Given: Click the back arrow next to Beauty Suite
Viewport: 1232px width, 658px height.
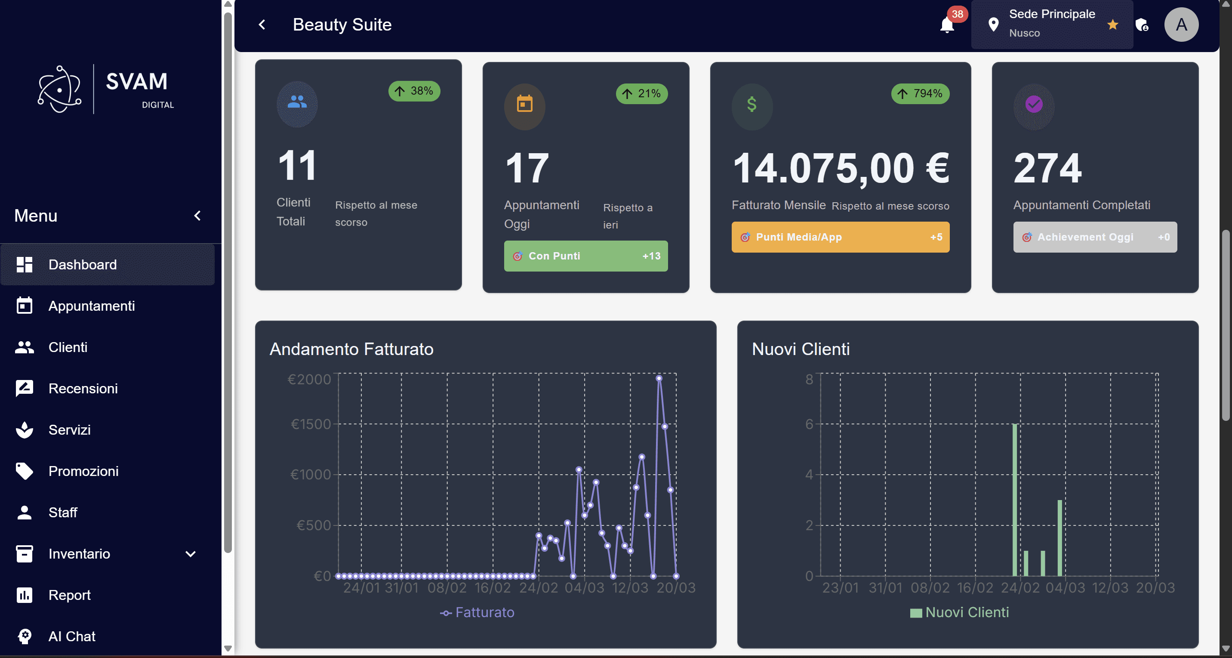Looking at the screenshot, I should pos(261,25).
